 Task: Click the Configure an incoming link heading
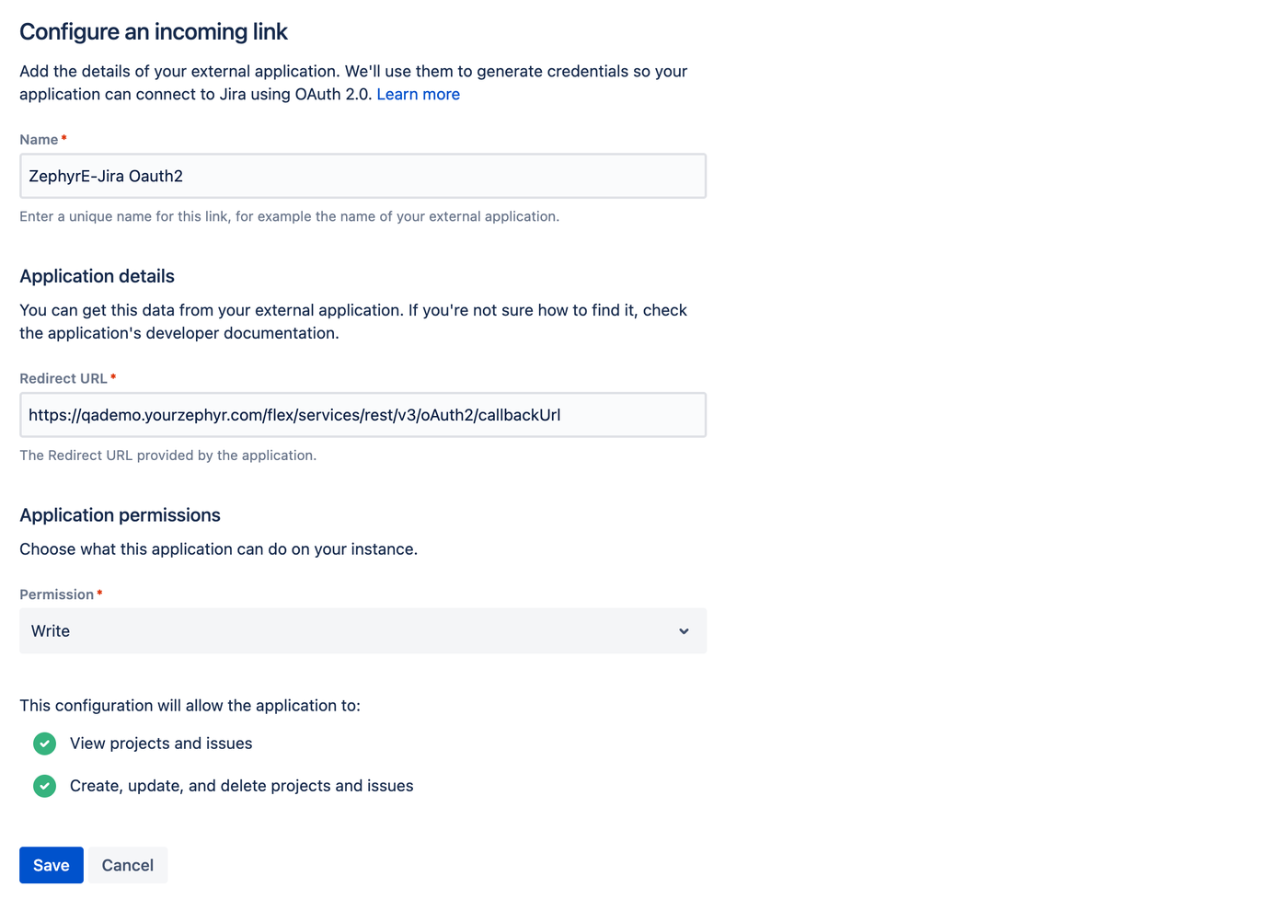coord(153,31)
